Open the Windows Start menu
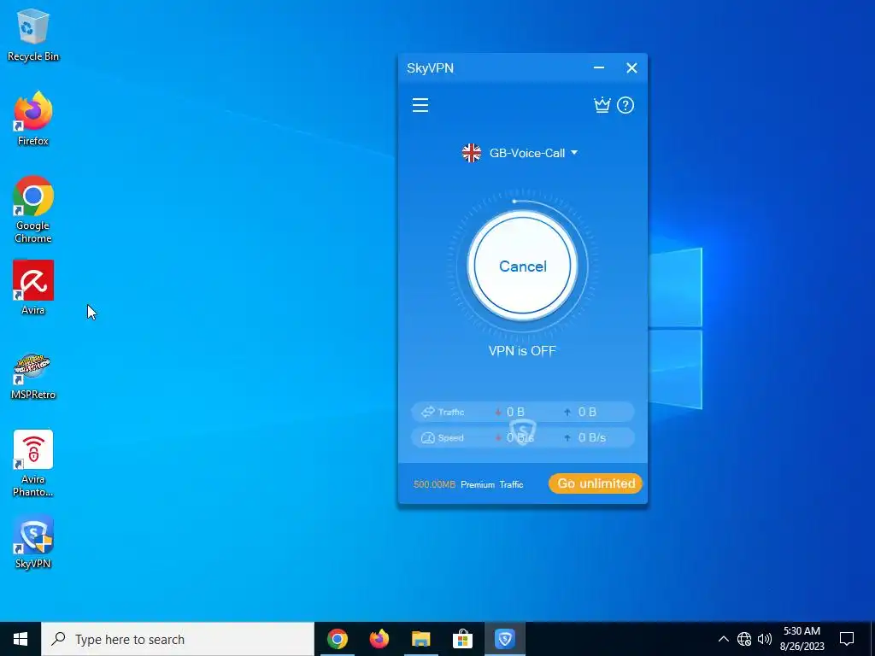 tap(21, 639)
